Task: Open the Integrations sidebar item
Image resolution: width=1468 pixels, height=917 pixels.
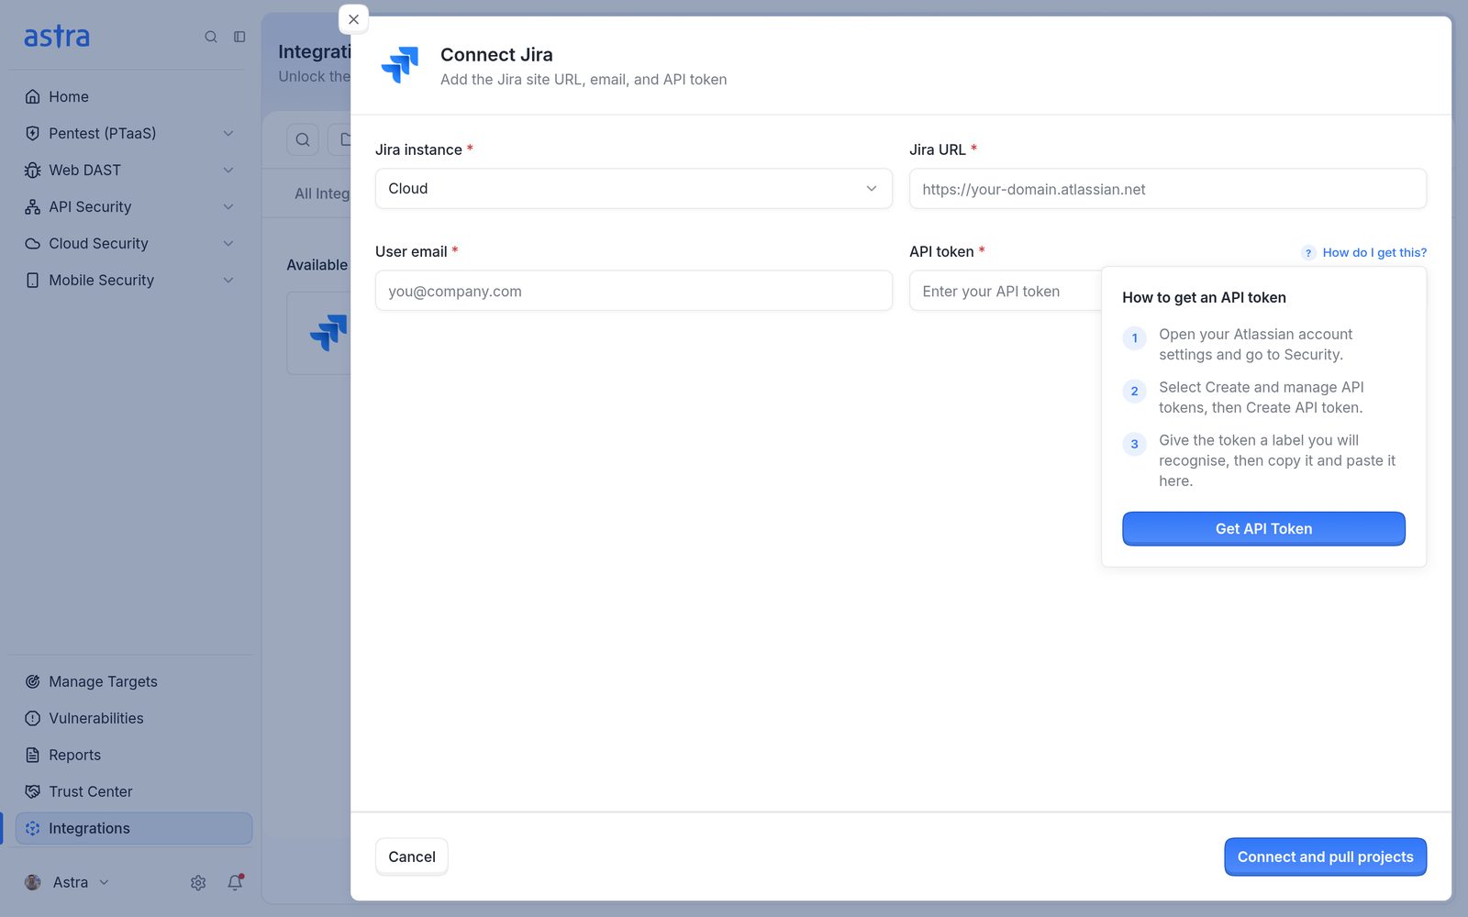Action: click(x=134, y=828)
